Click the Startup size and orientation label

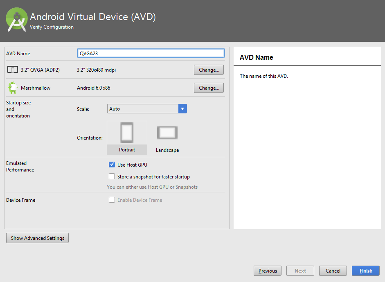click(x=18, y=109)
